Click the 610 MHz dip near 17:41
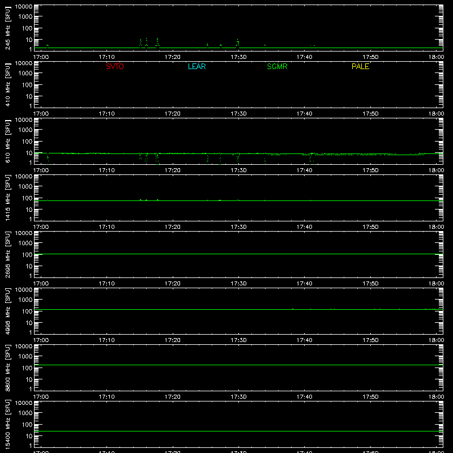453x453 pixels. click(x=311, y=159)
